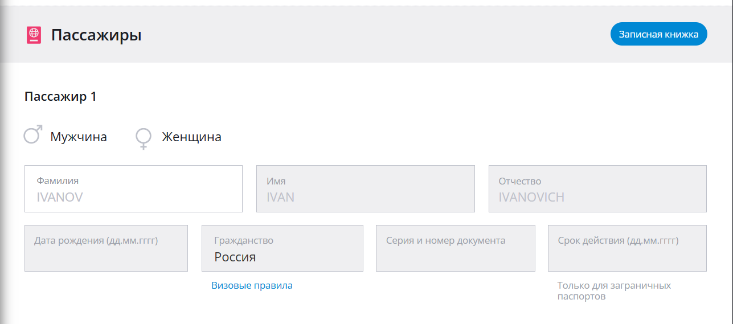733x324 pixels.
Task: Click the Пассажиры section heading
Action: (96, 35)
